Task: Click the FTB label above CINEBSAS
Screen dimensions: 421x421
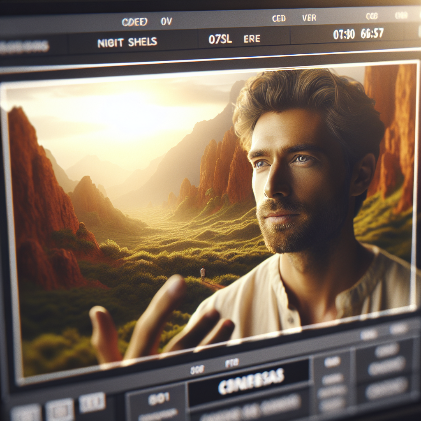Action: 232,363
